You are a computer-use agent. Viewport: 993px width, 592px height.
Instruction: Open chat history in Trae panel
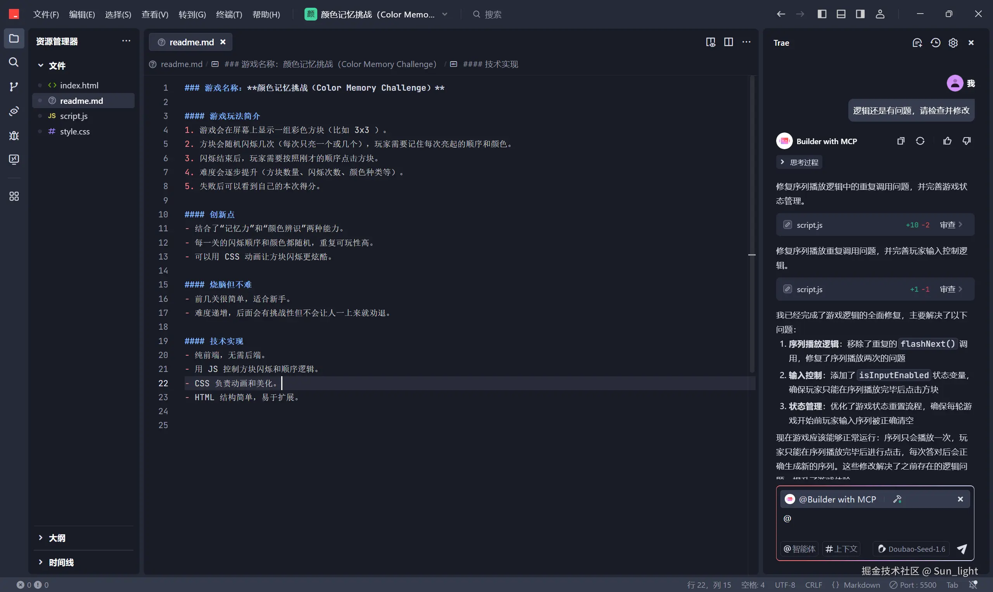(935, 43)
